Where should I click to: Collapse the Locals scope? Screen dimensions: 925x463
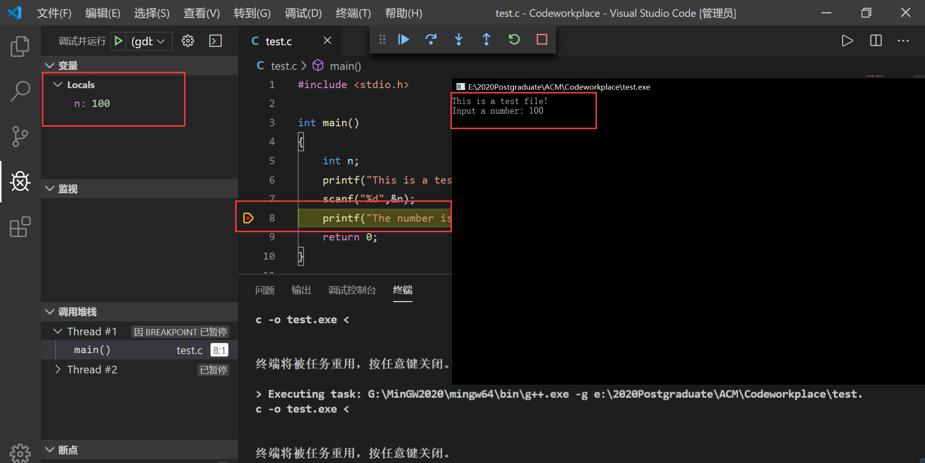tap(58, 85)
